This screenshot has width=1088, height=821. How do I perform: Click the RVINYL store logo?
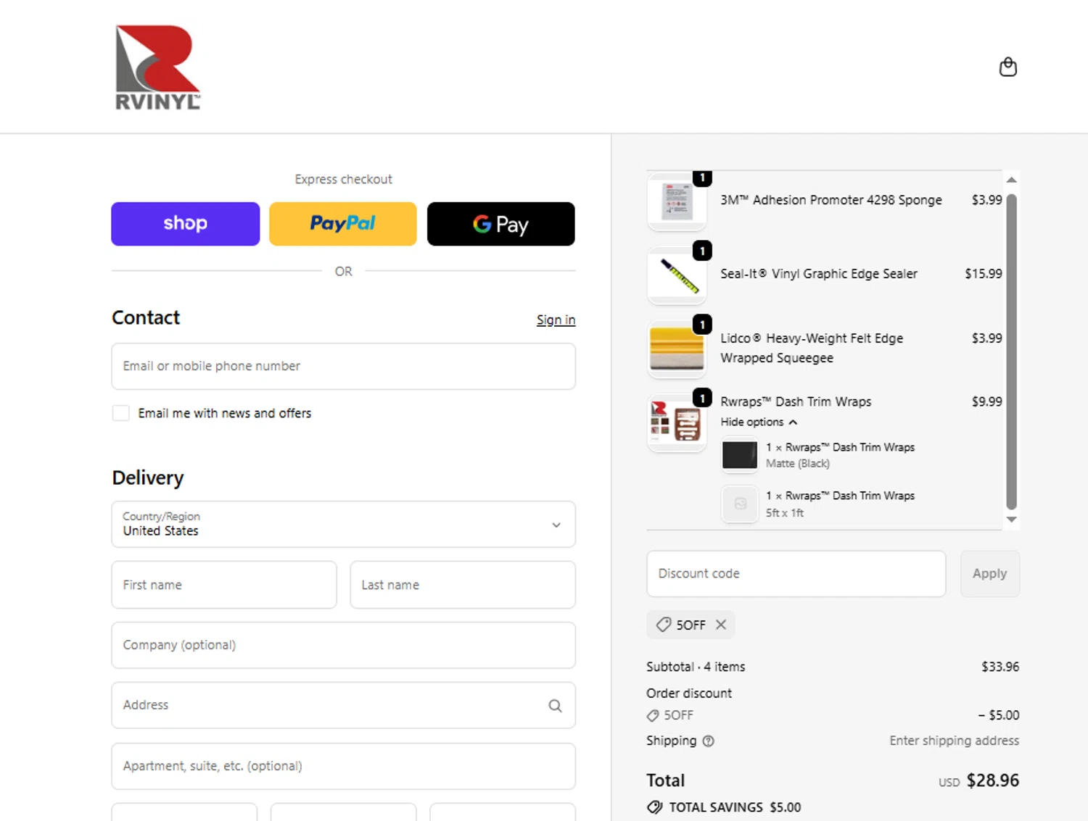point(158,67)
